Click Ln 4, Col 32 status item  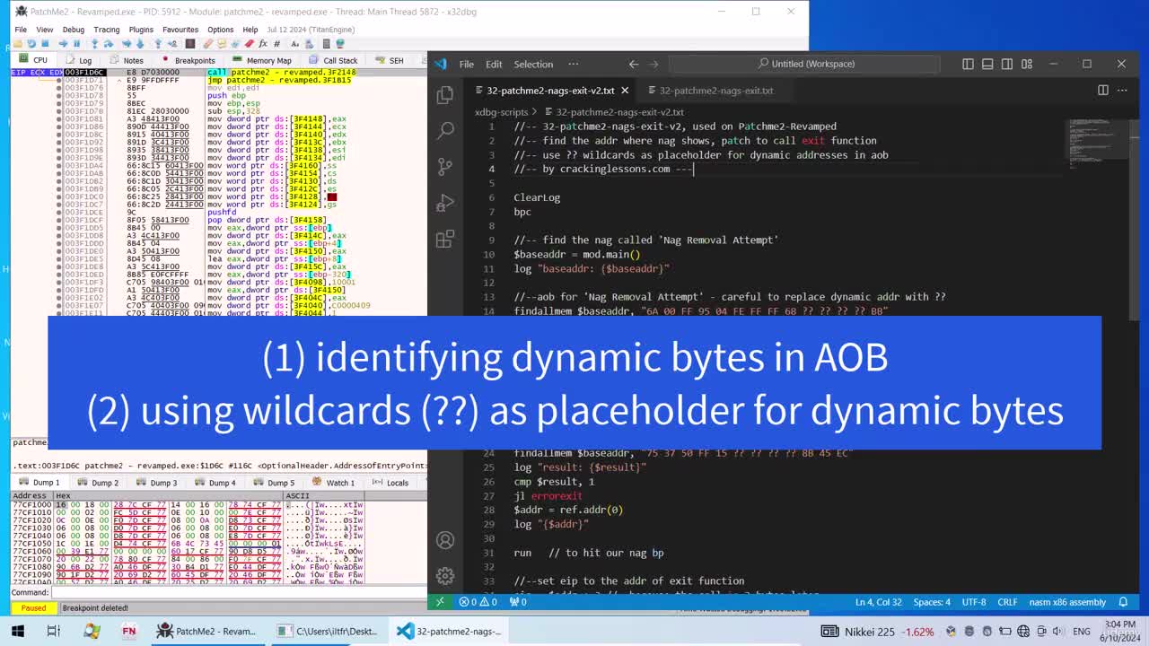(878, 602)
